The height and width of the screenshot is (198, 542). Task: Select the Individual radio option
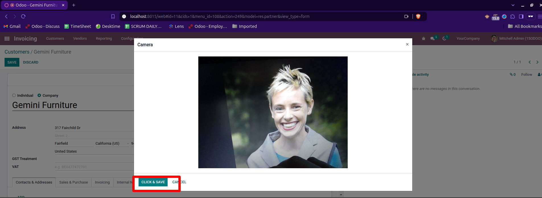[14, 95]
